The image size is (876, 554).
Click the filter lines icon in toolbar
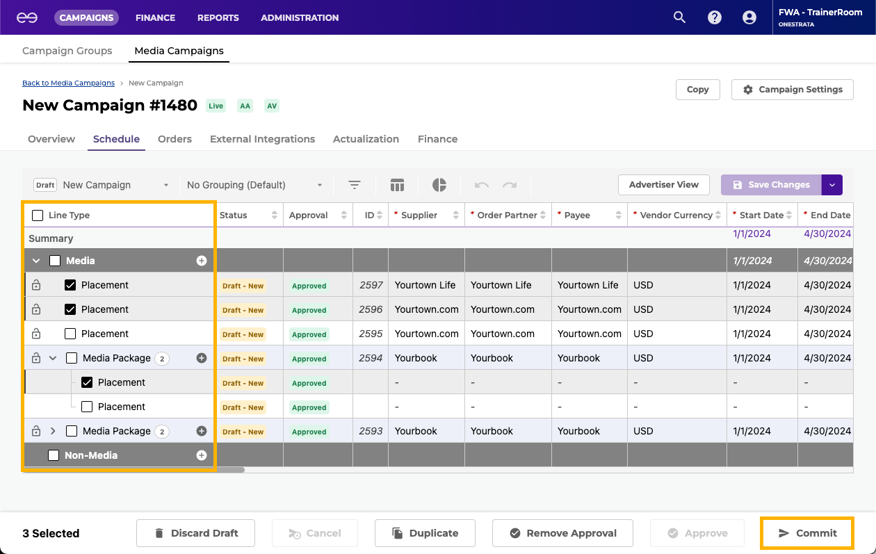coord(355,185)
